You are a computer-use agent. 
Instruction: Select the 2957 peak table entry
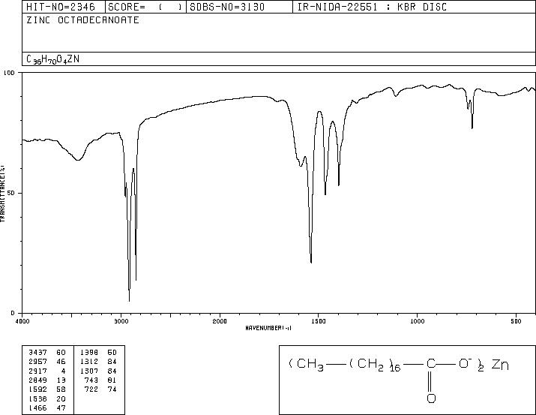[x=38, y=362]
